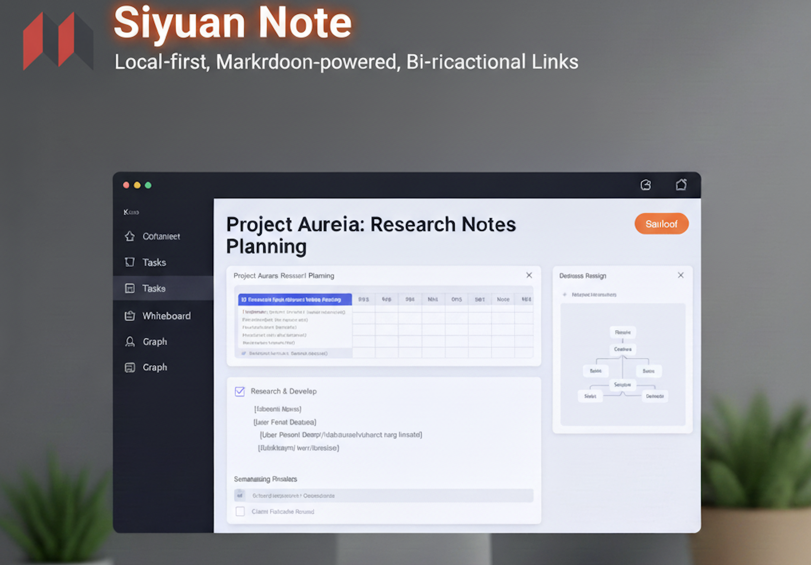Click the Semanaising Rnsalers heading
Image resolution: width=811 pixels, height=565 pixels.
(265, 479)
